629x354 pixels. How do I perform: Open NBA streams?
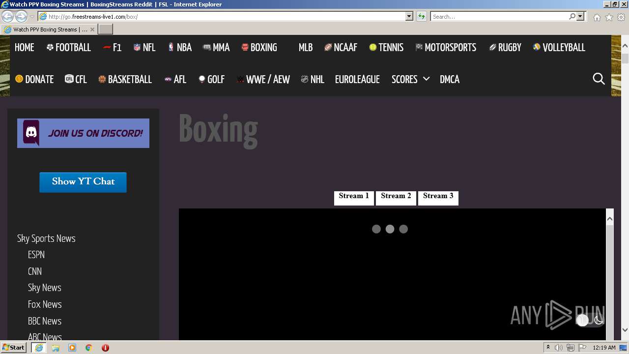pyautogui.click(x=179, y=48)
